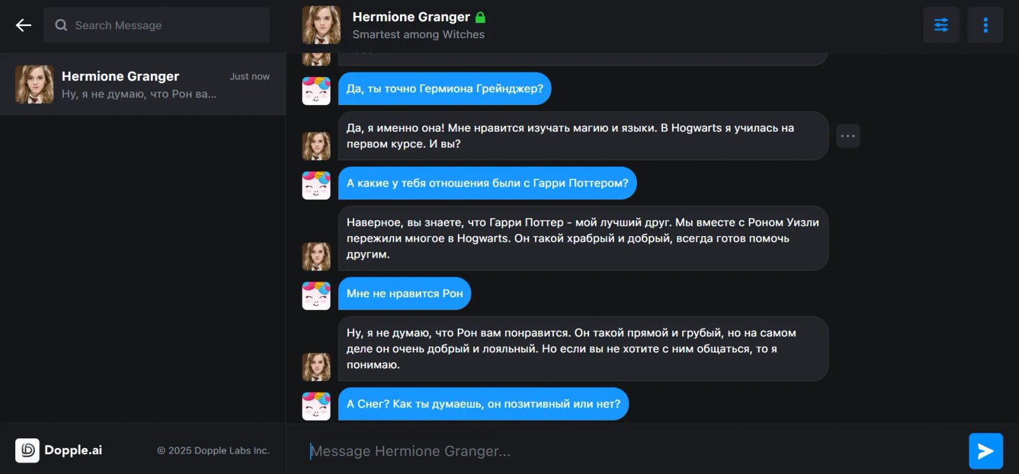Open the three-dot vertical options menu
1019x474 pixels.
click(x=985, y=25)
